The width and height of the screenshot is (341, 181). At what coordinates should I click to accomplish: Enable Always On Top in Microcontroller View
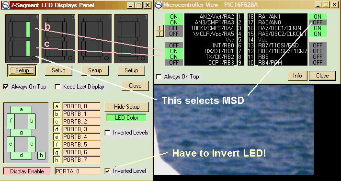click(159, 77)
